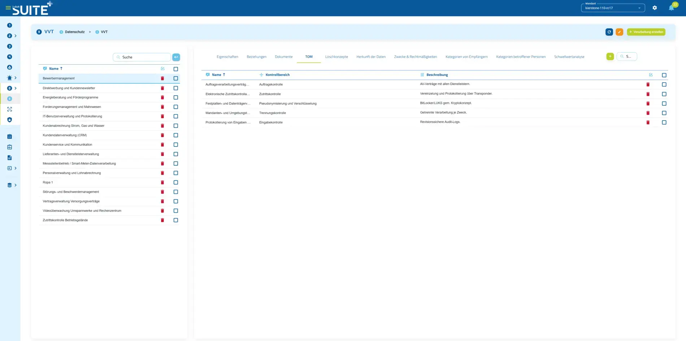The image size is (686, 341).
Task: Switch to the Schwellwertanalyse tab
Action: tap(569, 57)
